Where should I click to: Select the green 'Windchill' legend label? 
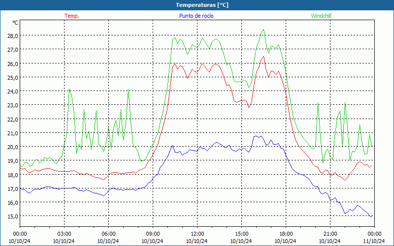point(321,16)
